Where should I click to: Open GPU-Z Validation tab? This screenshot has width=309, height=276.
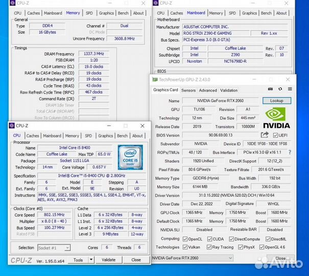pyautogui.click(x=229, y=90)
